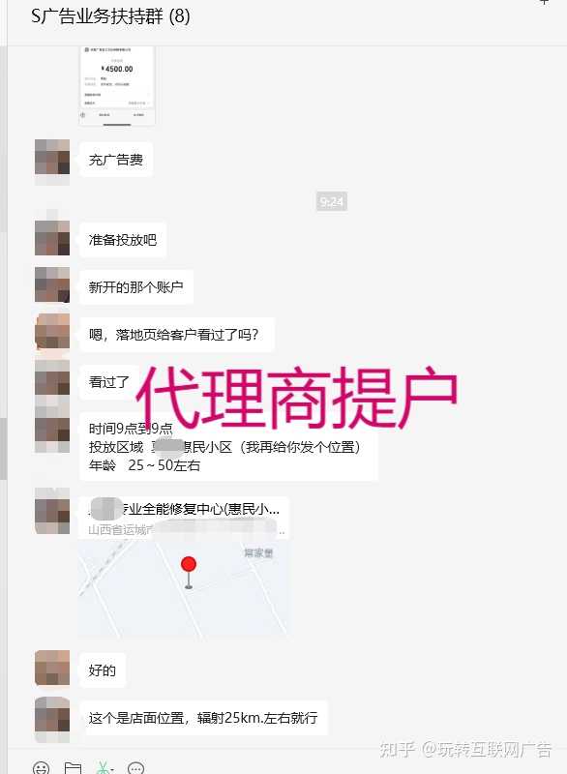The height and width of the screenshot is (774, 567).
Task: Select the scissors screenshot tool
Action: 103,768
